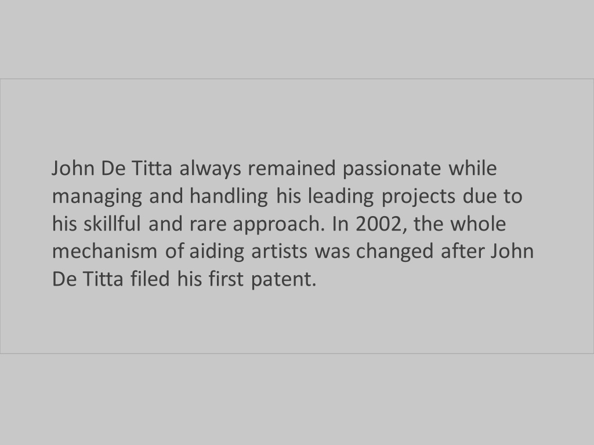The width and height of the screenshot is (594, 445).
Task: Click the word "patent." ending the paragraph
Action: 283,280
